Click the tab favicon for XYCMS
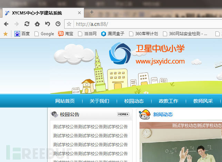The width and height of the screenshot is (222, 162). point(7,13)
